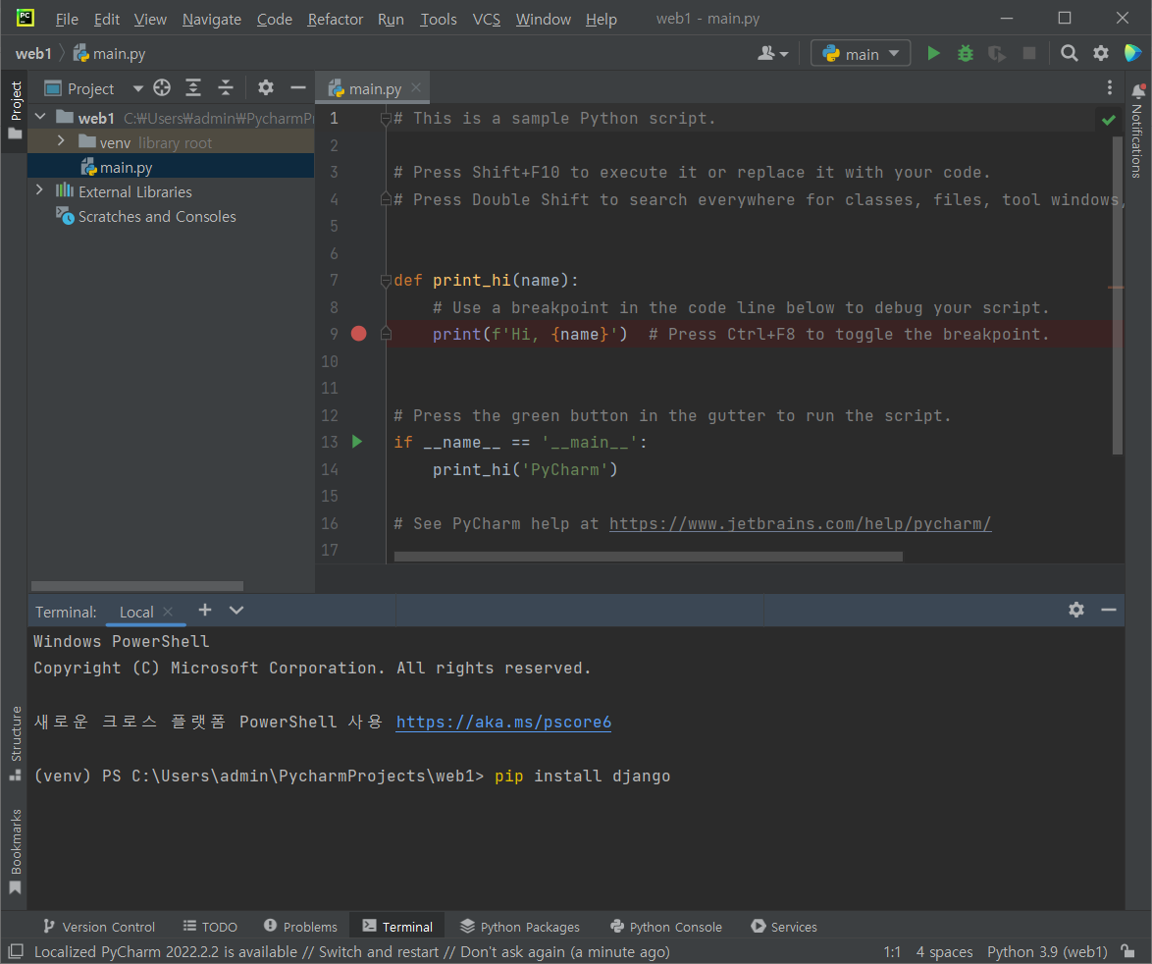Open Python Console tool window
Image resolution: width=1152 pixels, height=964 pixels.
666,927
